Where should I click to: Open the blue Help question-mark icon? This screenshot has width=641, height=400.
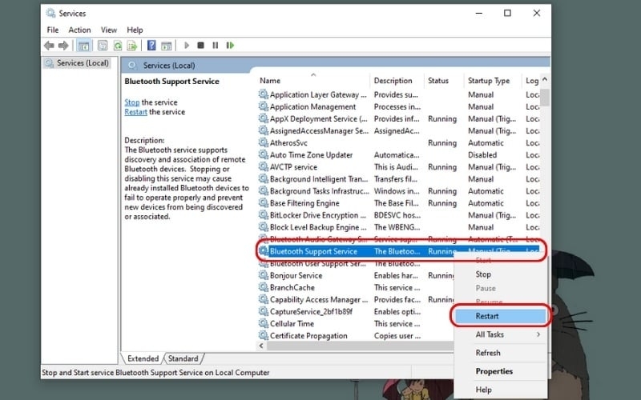[151, 46]
